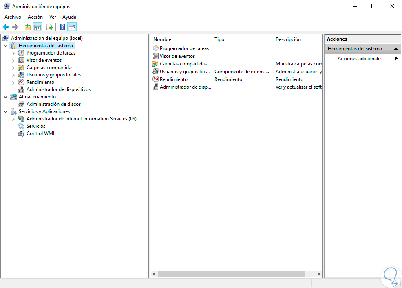Click 'Ver y actualizar el soft' description cell
The height and width of the screenshot is (288, 402).
click(299, 87)
